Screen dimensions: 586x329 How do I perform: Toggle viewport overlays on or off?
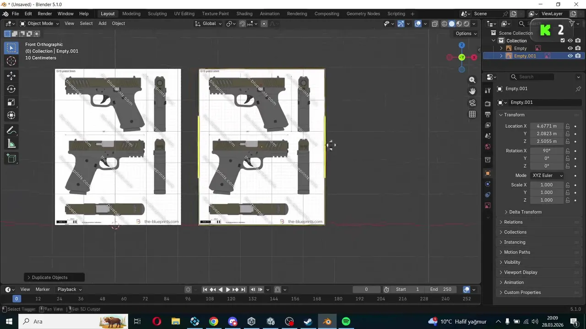click(418, 24)
